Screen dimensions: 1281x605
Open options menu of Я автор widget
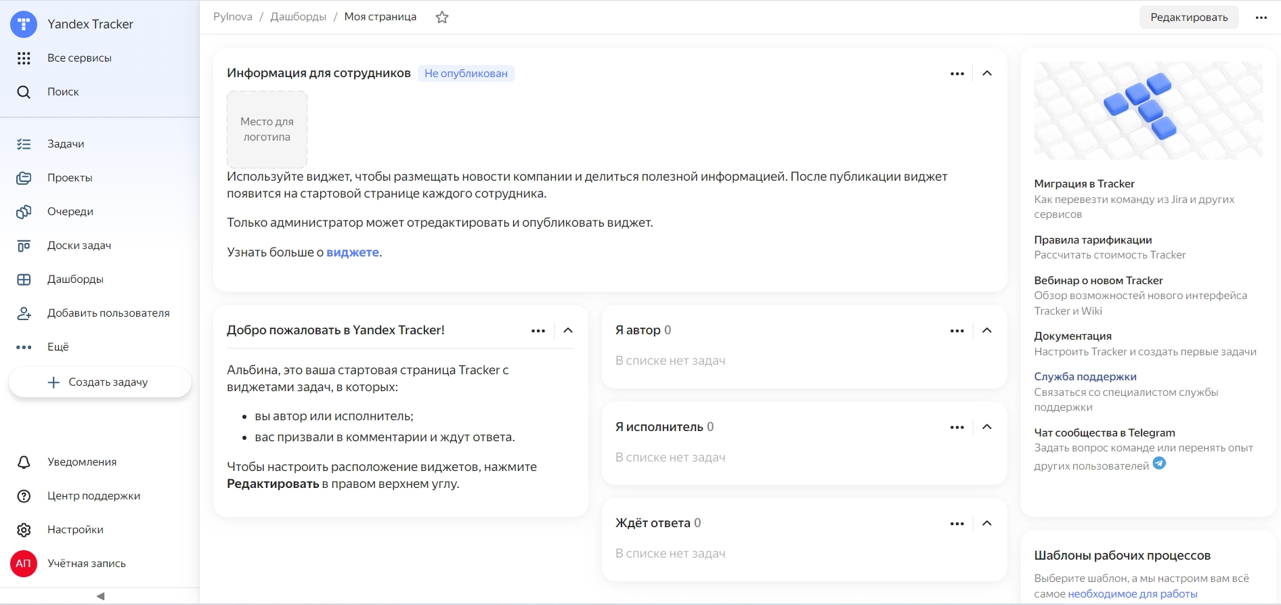tap(957, 331)
